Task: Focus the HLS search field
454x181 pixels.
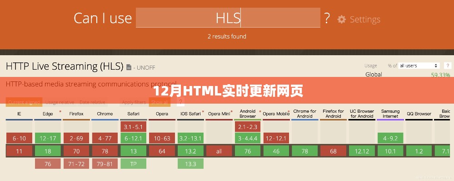Action: pos(228,18)
